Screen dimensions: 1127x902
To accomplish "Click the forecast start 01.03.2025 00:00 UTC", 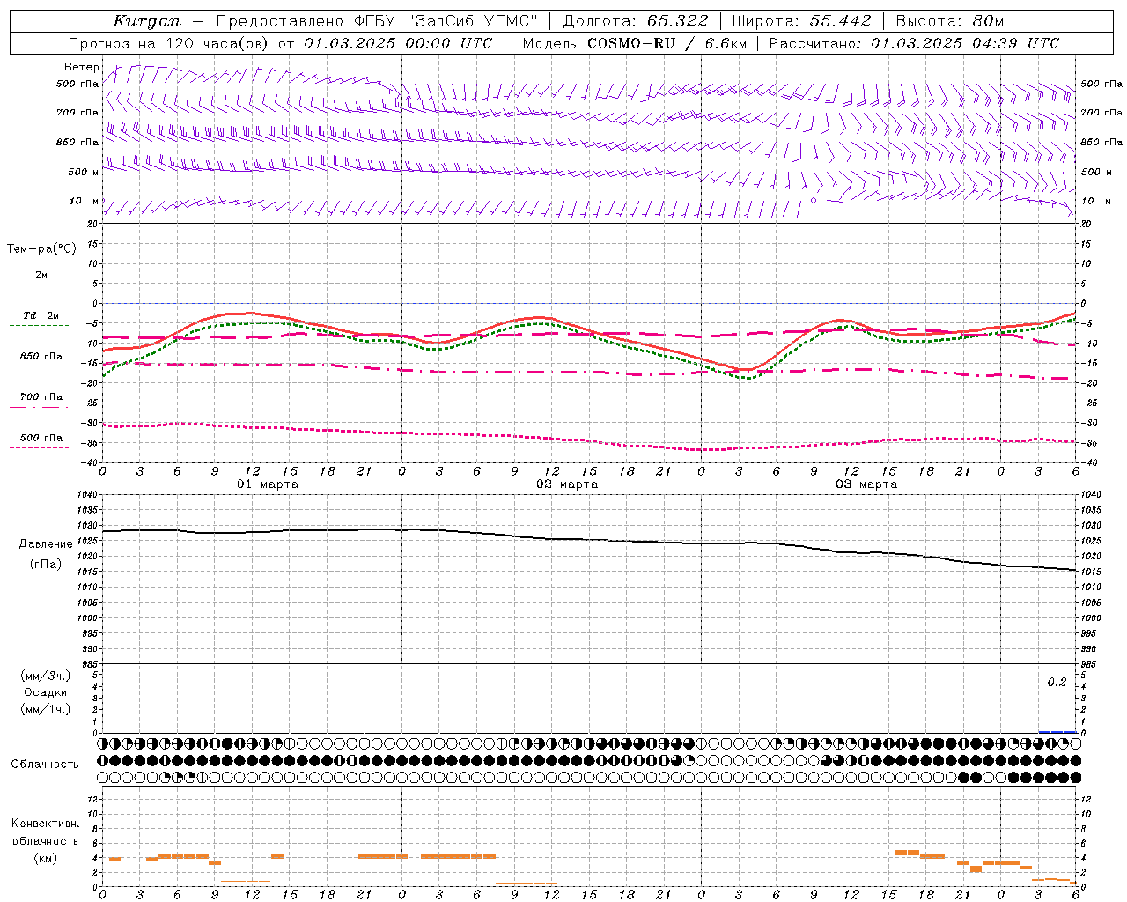I will pyautogui.click(x=398, y=43).
